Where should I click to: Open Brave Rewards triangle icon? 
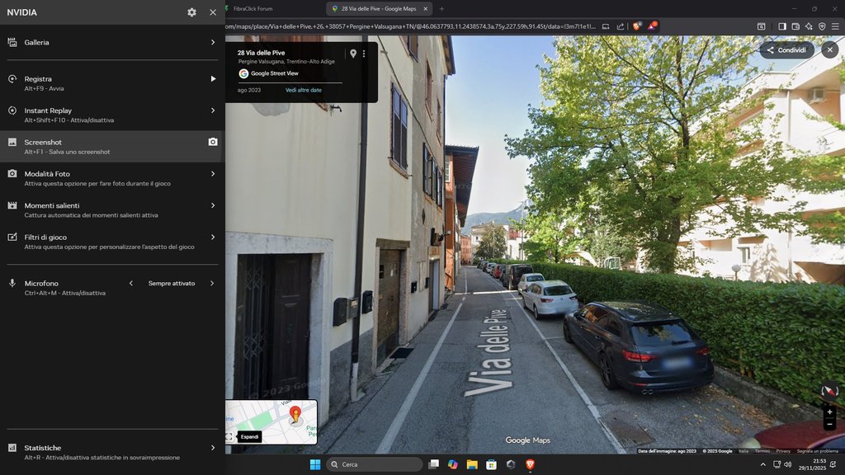pos(652,26)
